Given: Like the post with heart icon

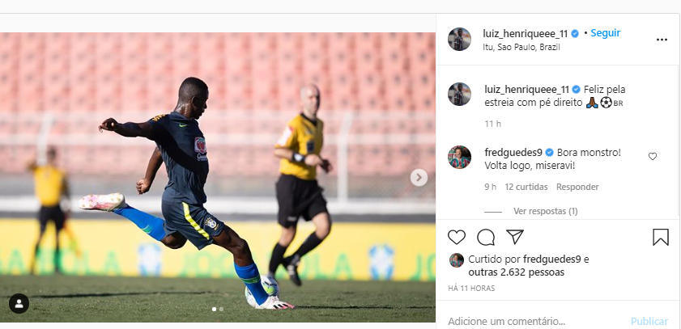Looking at the screenshot, I should pyautogui.click(x=457, y=237).
